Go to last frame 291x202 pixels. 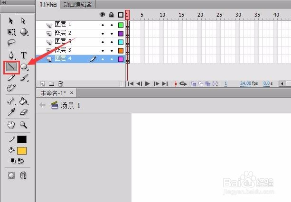(165, 84)
